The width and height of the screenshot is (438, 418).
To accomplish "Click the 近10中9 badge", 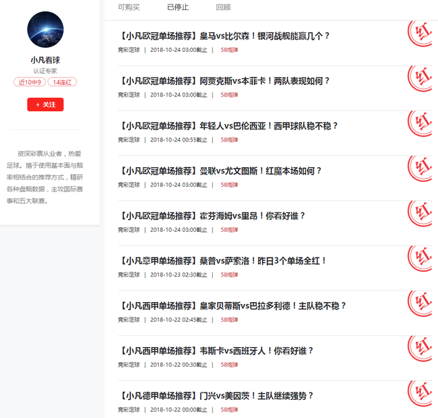I will (30, 82).
